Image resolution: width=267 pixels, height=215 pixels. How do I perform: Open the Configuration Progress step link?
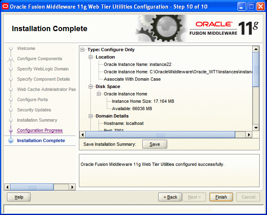40,130
